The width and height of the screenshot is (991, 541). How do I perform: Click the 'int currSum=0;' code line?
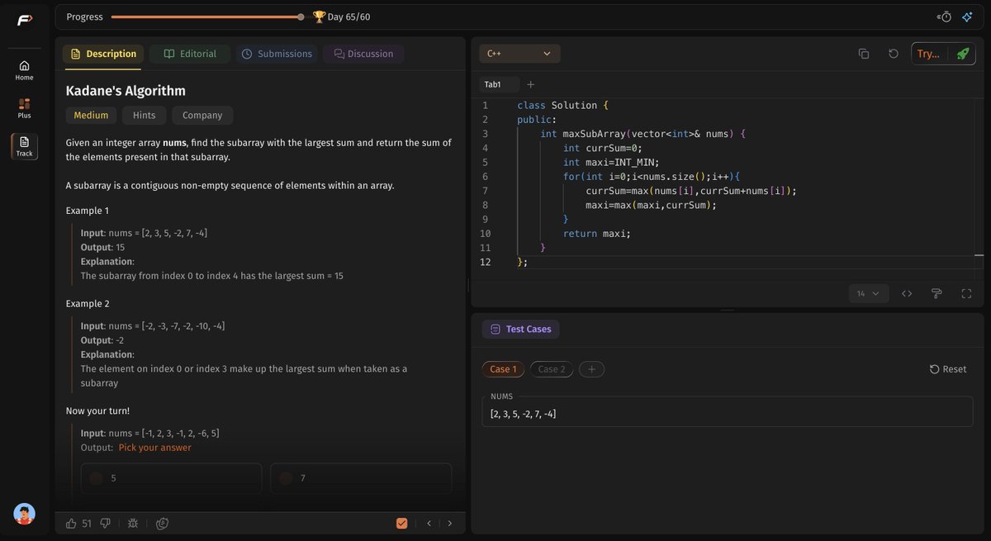click(601, 148)
